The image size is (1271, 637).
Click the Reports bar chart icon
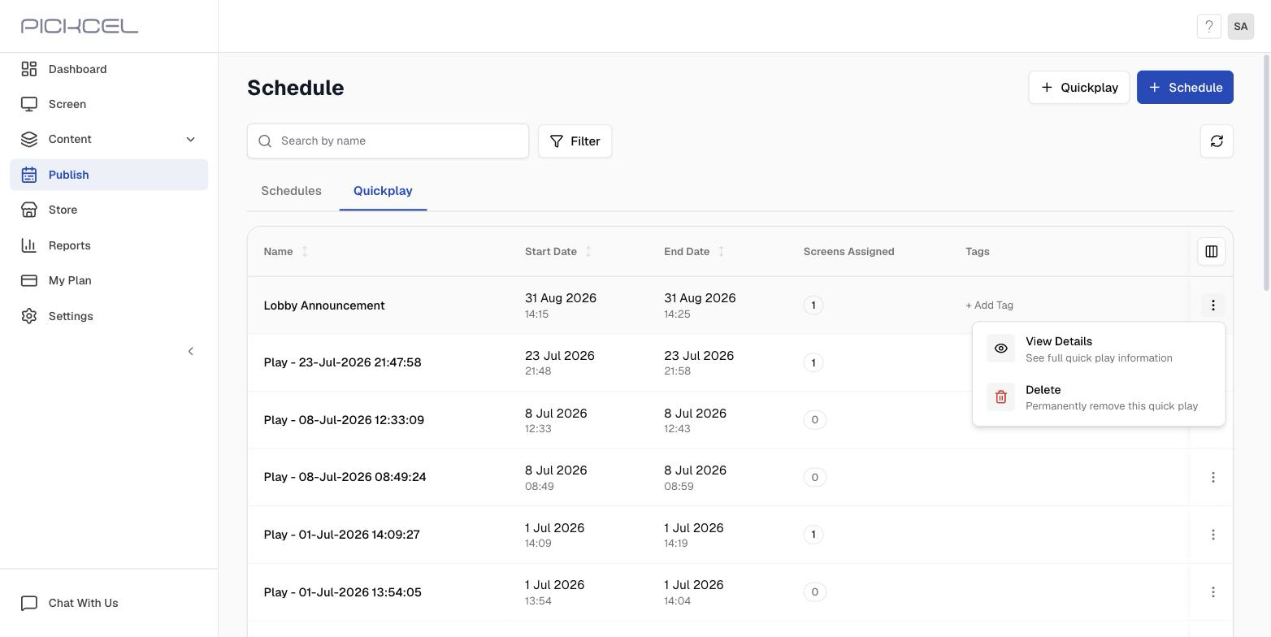tap(29, 245)
